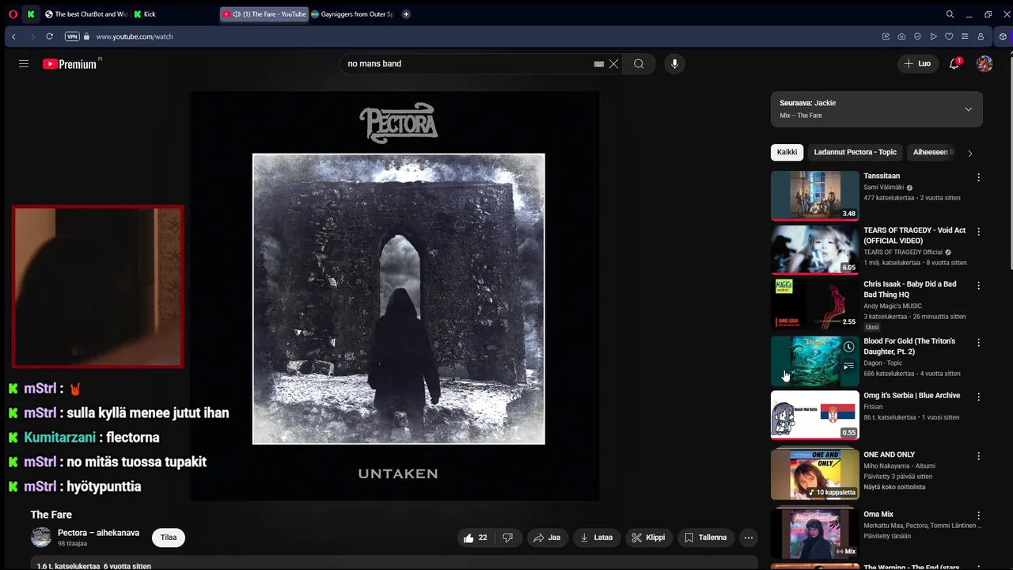Open on-screen keyboard in search box
1013x570 pixels.
[x=599, y=64]
